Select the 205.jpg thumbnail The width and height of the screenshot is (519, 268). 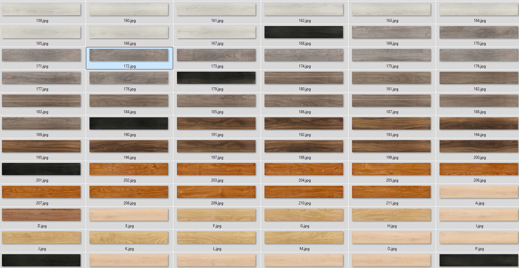point(391,169)
